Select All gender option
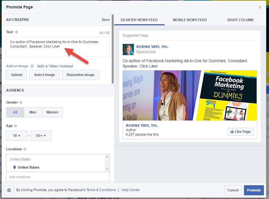 15,112
